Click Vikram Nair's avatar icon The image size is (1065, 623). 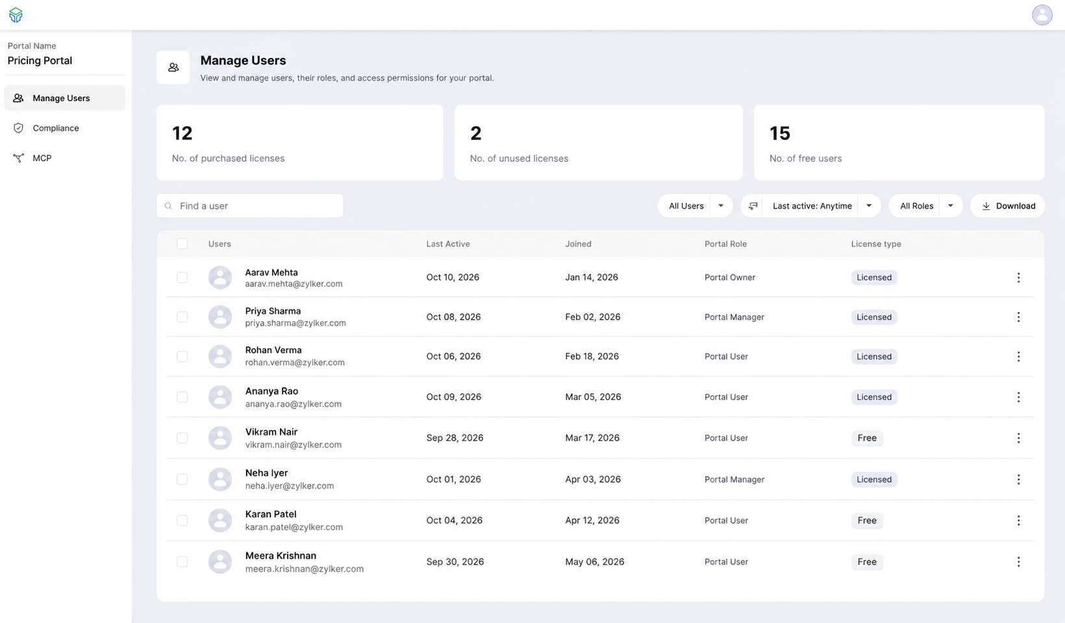(220, 438)
